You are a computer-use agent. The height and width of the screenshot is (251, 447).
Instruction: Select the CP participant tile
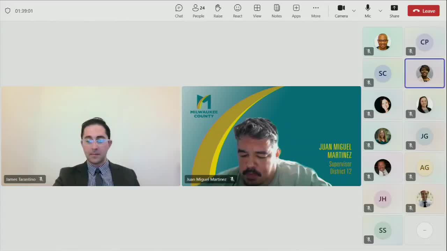424,42
